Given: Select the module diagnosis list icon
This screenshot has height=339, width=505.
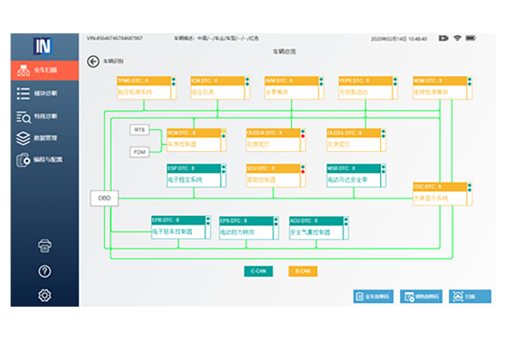Looking at the screenshot, I should [x=24, y=93].
